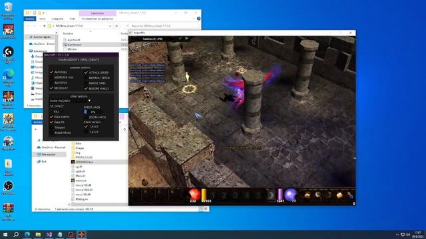Toggle Fake Admin checkbox

pos(51,117)
